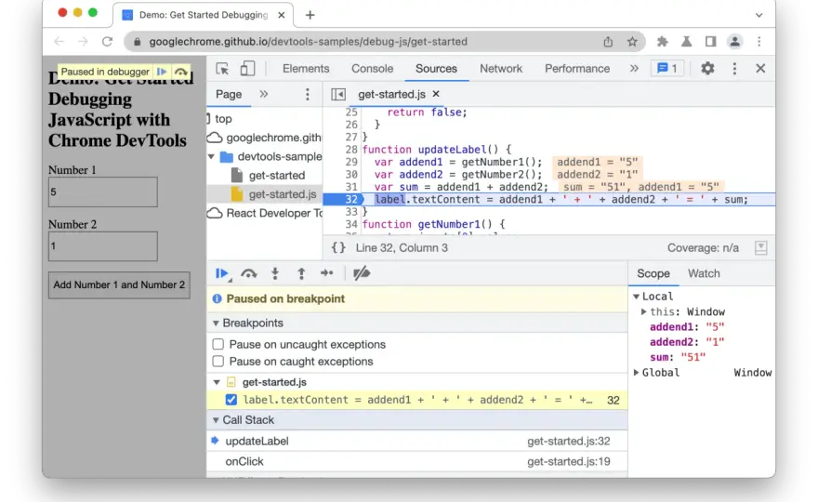This screenshot has width=818, height=502.
Task: Click Add Number 1 and Number 2 button
Action: pos(119,284)
